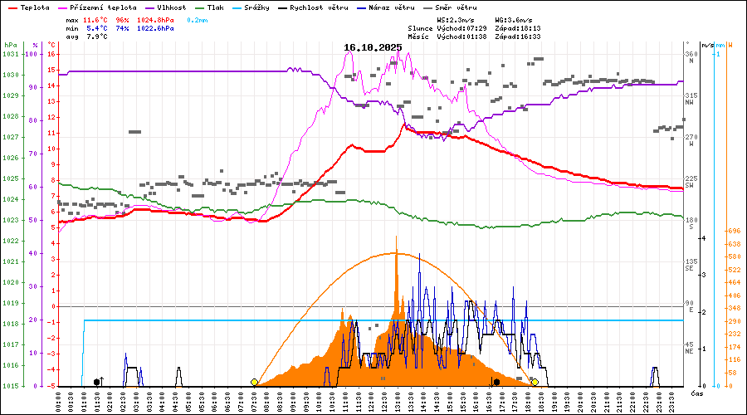Click the 12:00 tick on time axis

[x=371, y=401]
